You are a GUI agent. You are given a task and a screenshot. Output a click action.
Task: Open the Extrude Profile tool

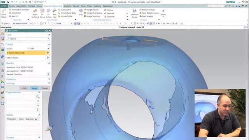click(x=65, y=16)
